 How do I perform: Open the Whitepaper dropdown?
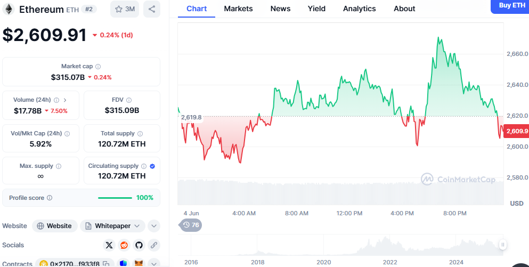tap(113, 226)
